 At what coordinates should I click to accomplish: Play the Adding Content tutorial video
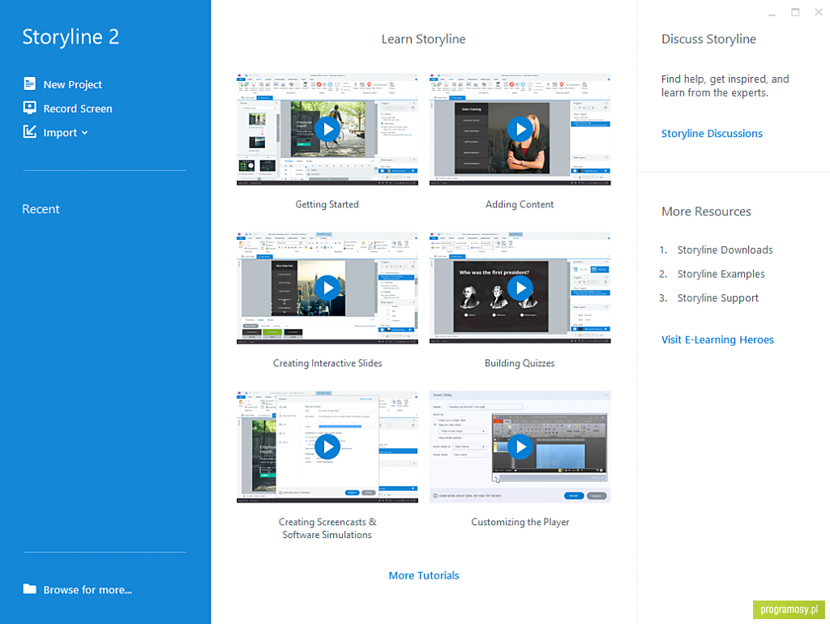click(x=520, y=129)
